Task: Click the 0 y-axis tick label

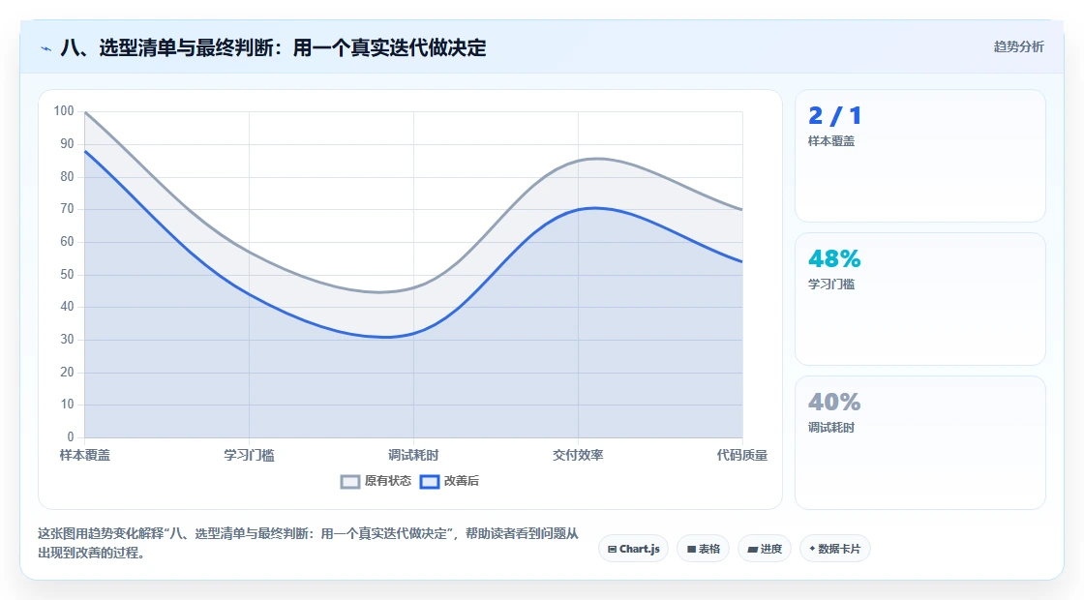Action: coord(71,436)
